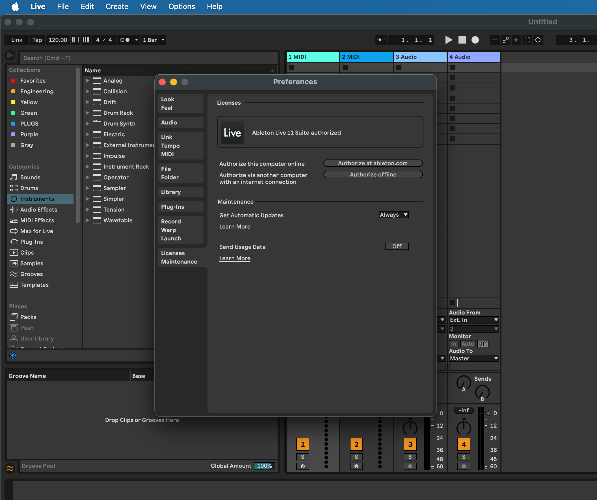Screen dimensions: 597x500
Task: Click the Arrangement Record button
Action: point(475,40)
